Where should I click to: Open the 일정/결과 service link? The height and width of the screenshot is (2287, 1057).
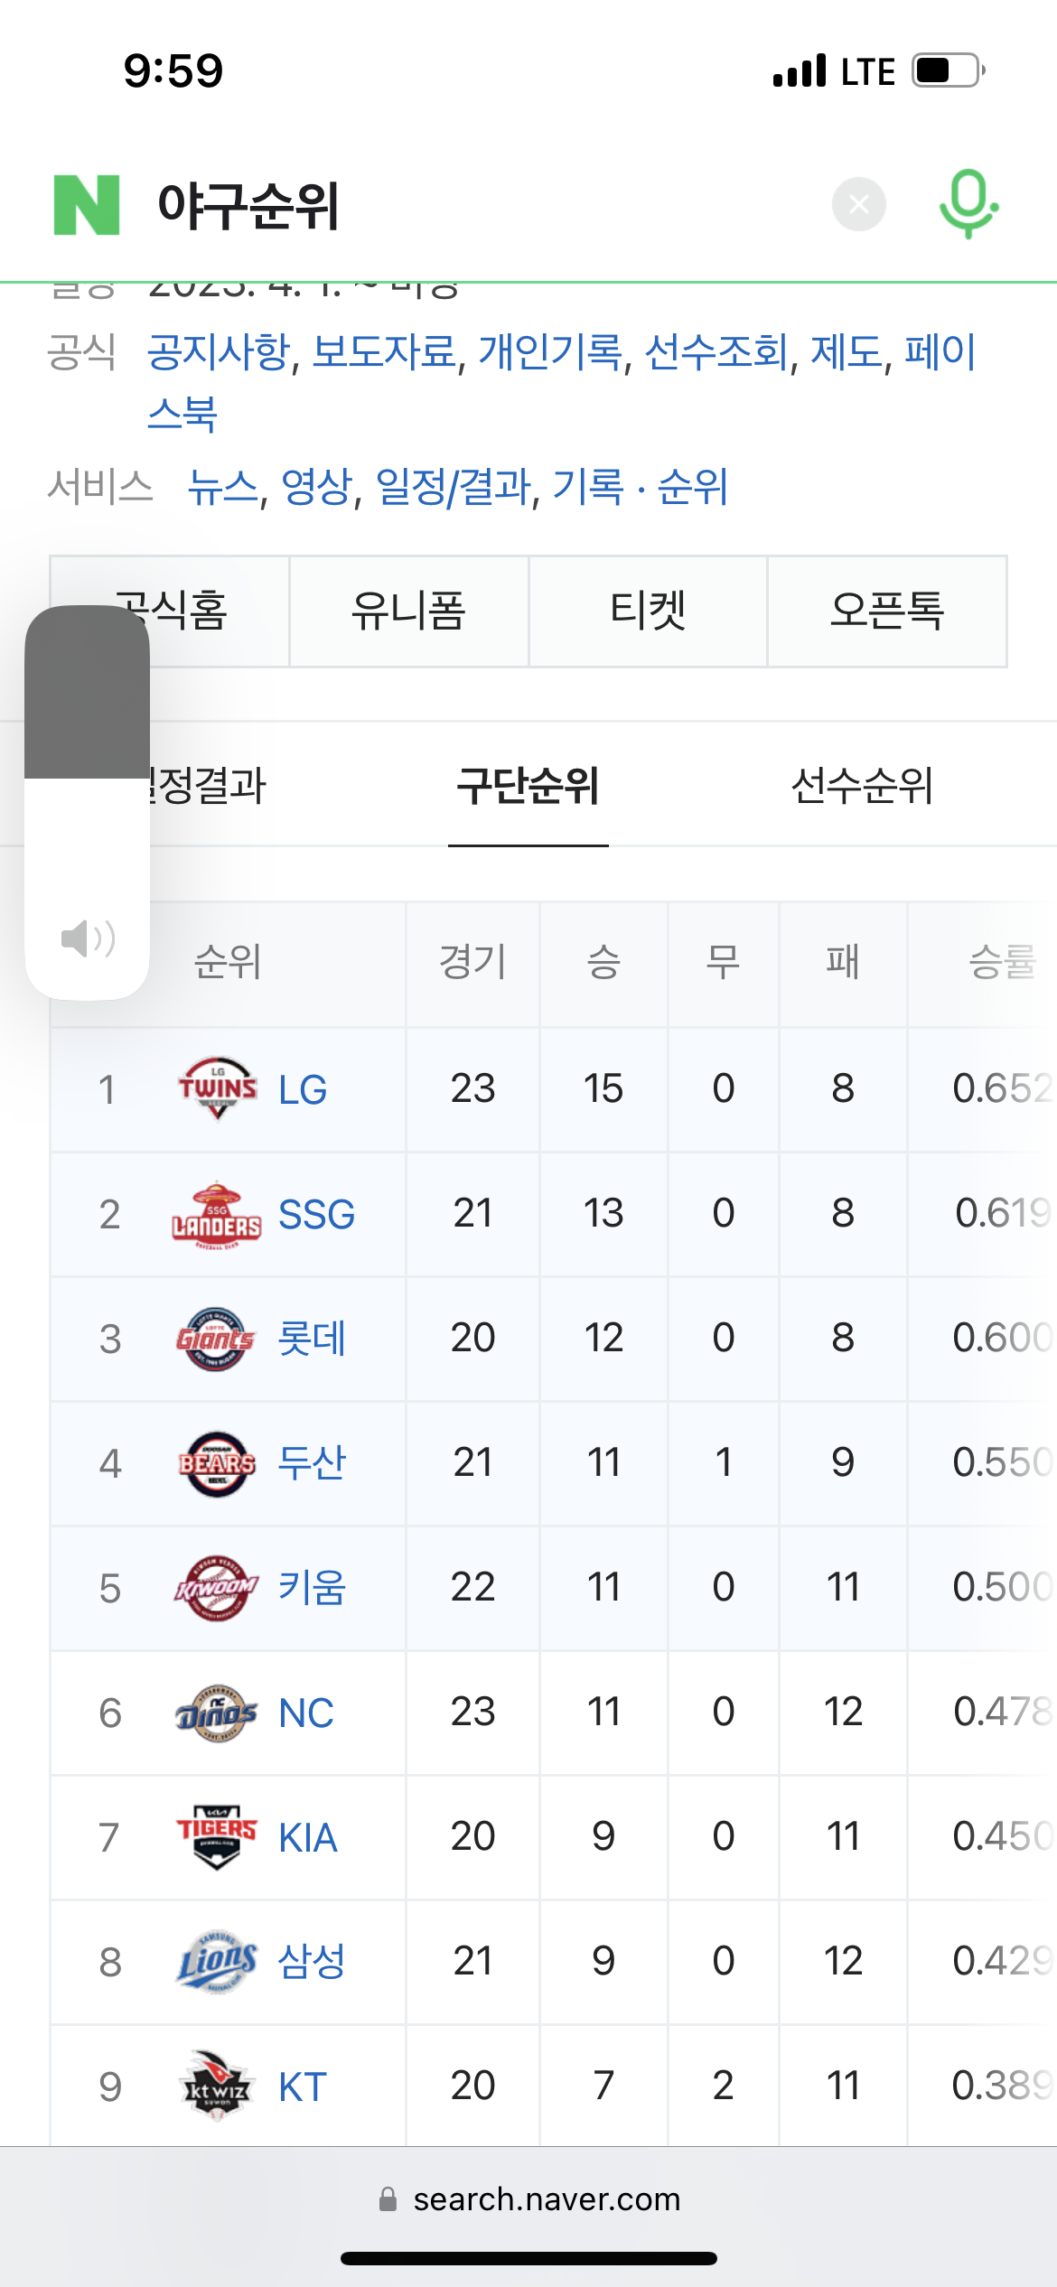pos(453,488)
